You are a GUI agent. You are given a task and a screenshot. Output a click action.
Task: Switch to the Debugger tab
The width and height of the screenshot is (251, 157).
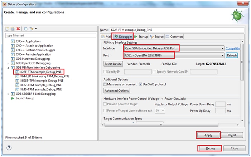click(123, 36)
